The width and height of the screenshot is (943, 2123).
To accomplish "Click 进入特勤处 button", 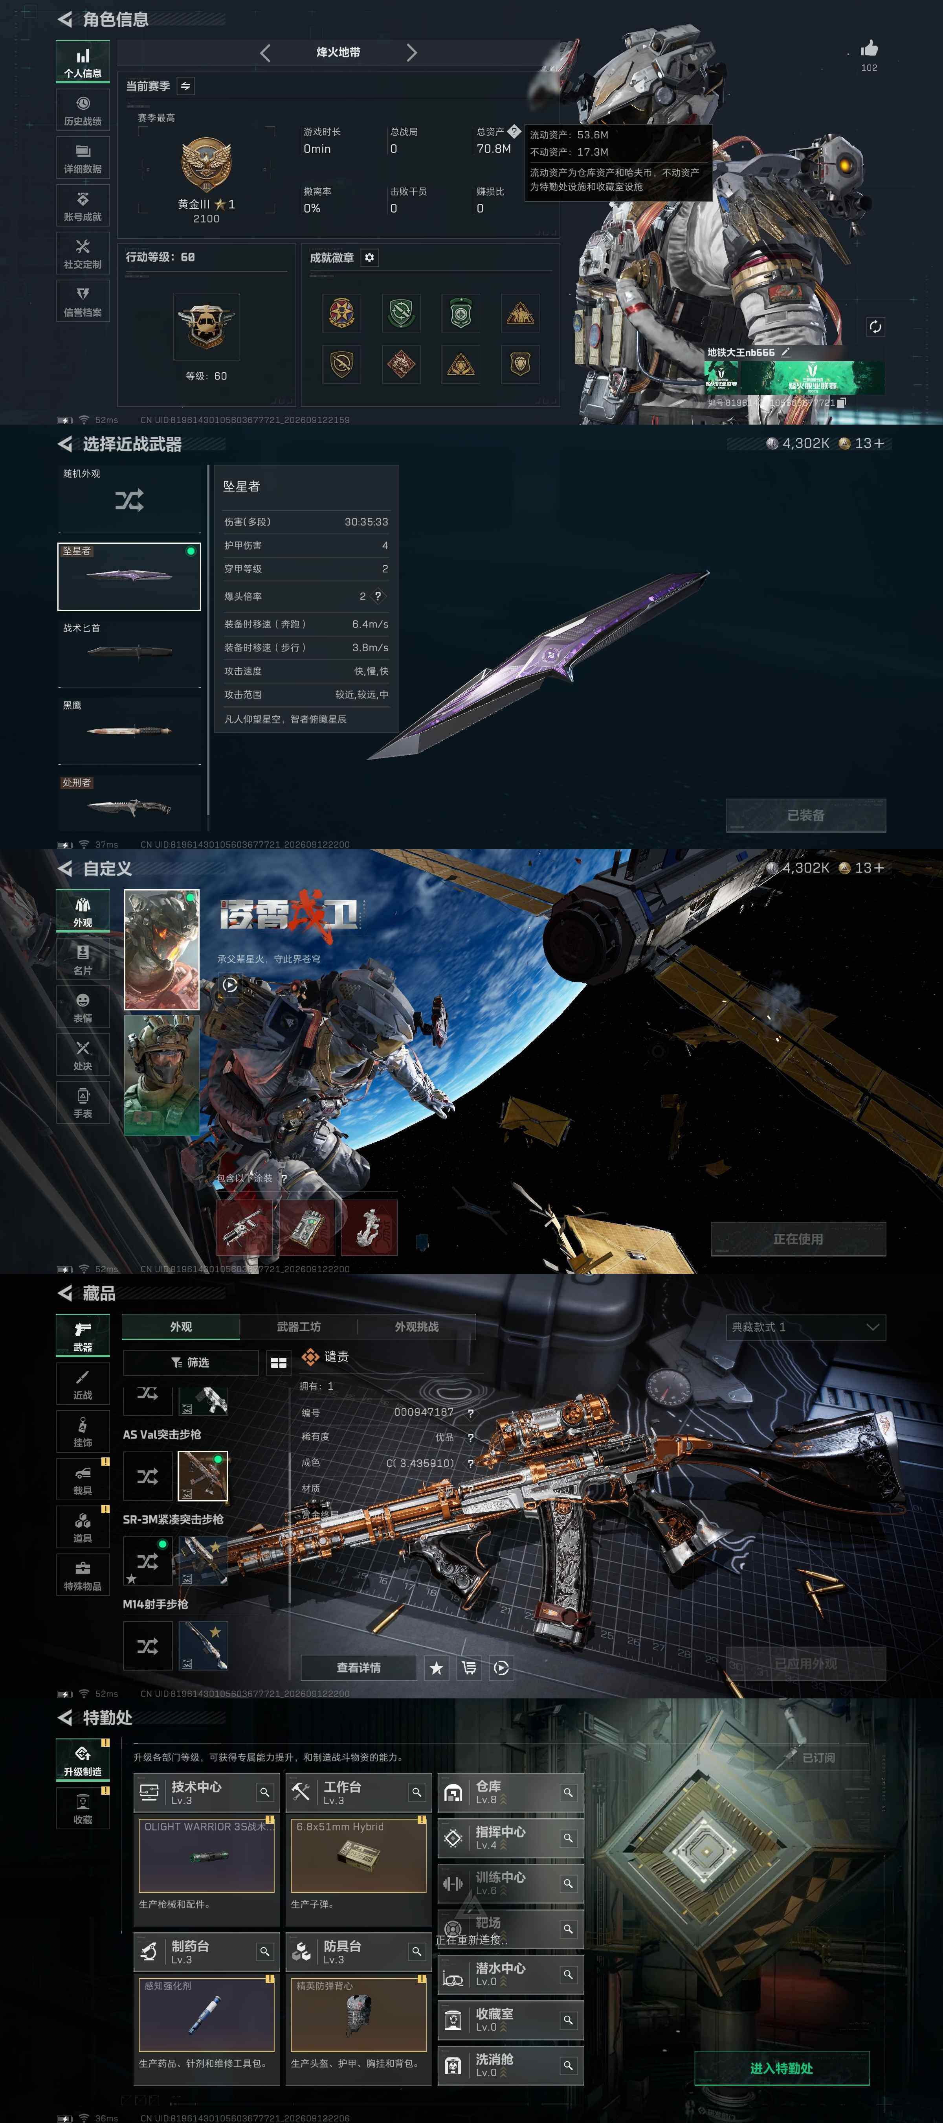I will [x=782, y=2068].
